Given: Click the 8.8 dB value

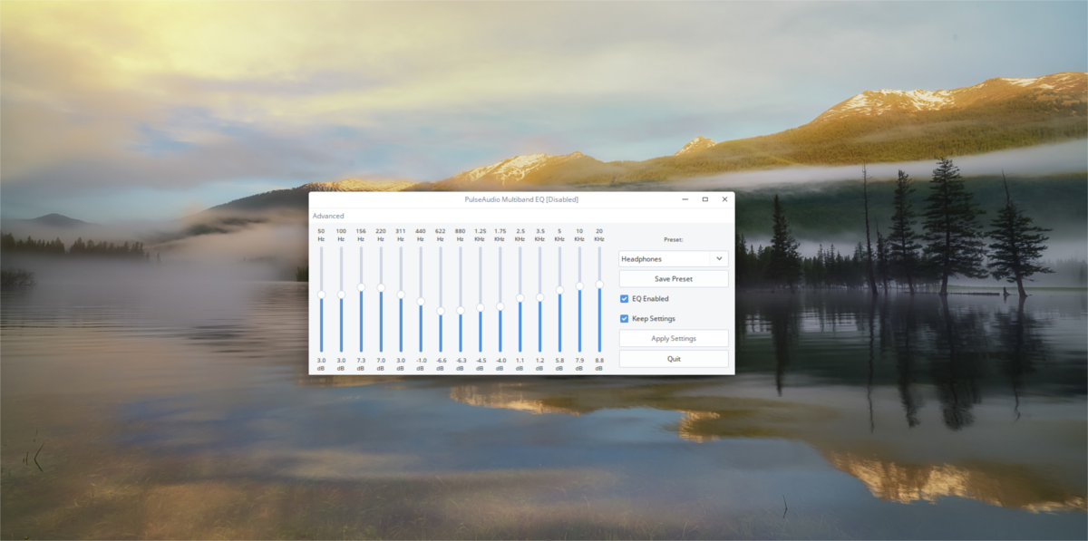Looking at the screenshot, I should (599, 364).
